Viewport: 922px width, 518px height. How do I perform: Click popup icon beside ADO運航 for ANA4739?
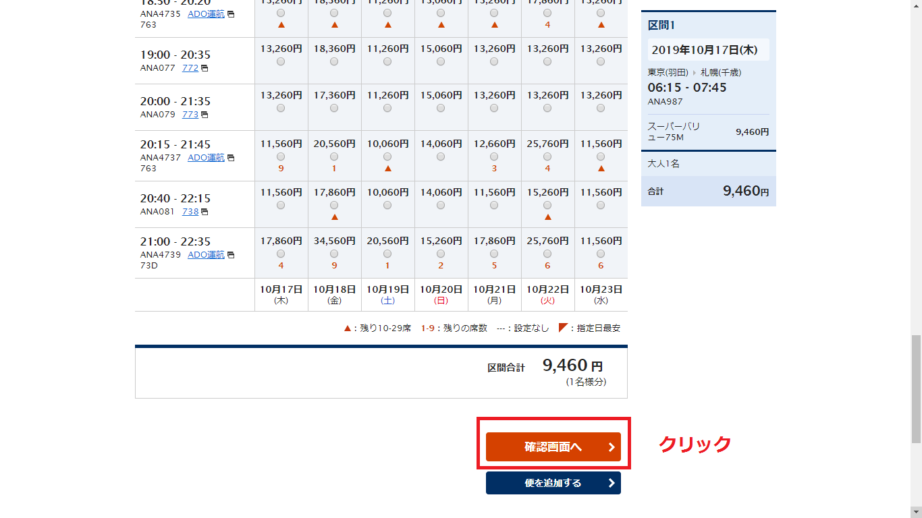click(x=231, y=255)
